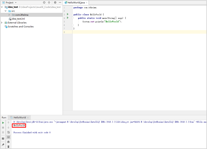Viewport: 207px width, 149px height.
Task: Select com.itheima package in the tree
Action: coord(20,15)
